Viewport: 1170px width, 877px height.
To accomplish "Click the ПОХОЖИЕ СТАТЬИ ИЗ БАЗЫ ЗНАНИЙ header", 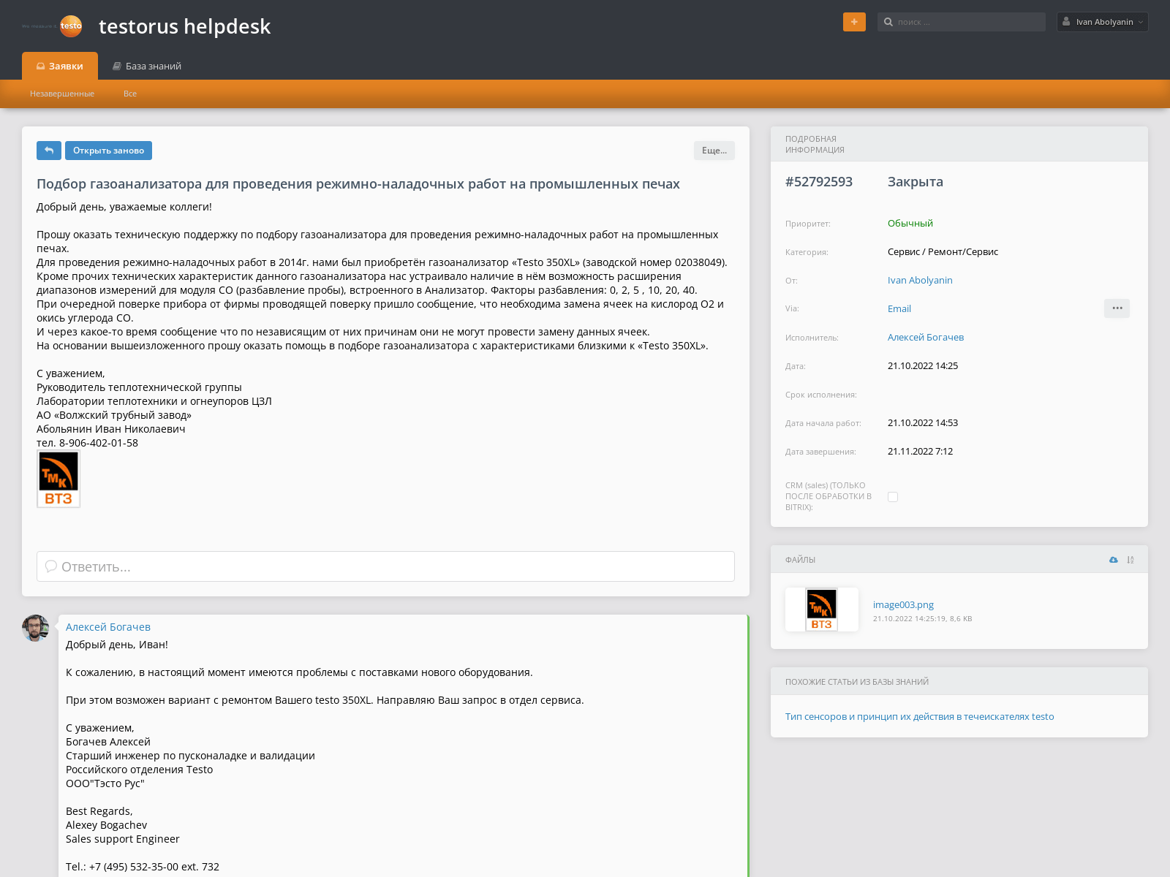I will [959, 681].
